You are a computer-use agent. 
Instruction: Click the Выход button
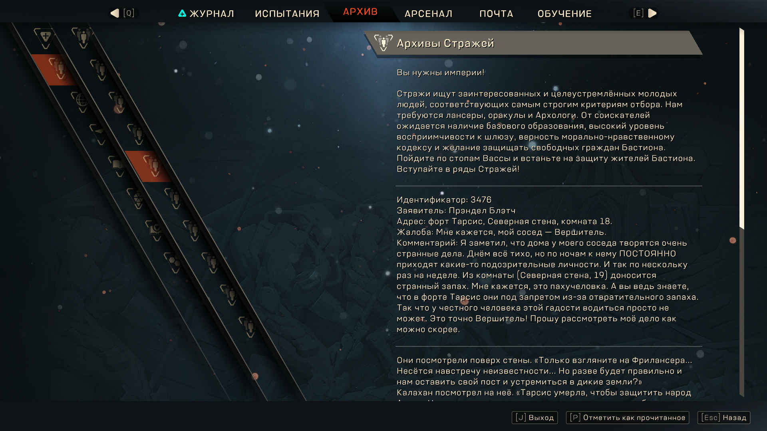(x=535, y=417)
